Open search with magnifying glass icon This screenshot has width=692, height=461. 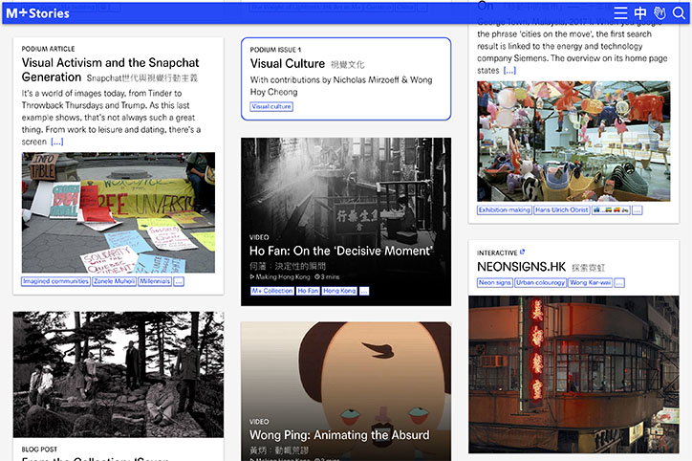tap(679, 12)
